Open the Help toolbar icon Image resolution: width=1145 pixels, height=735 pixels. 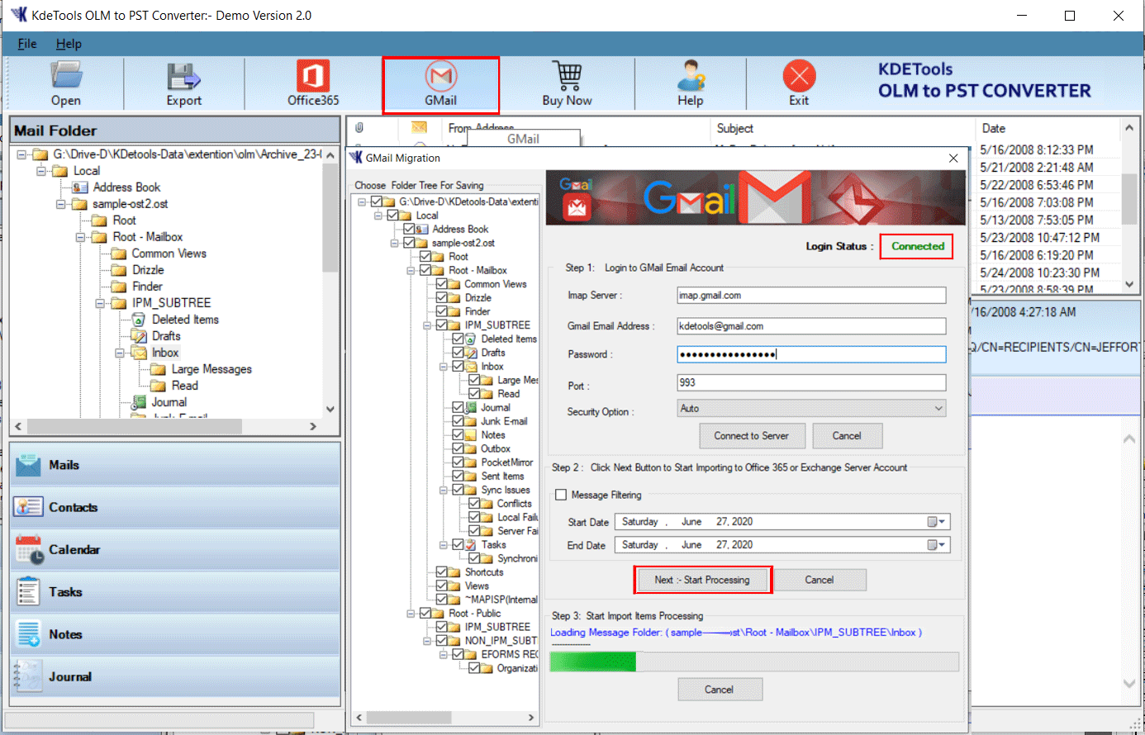coord(691,76)
